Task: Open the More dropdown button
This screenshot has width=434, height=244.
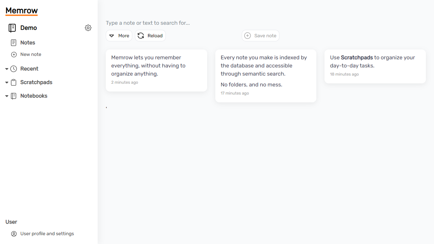Action: pyautogui.click(x=119, y=36)
